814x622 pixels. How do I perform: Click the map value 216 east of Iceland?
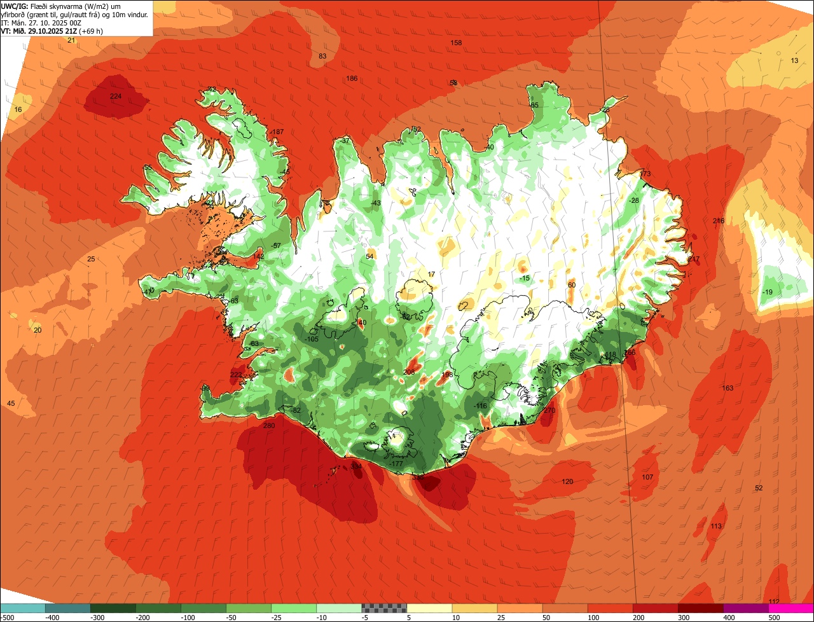click(x=719, y=221)
